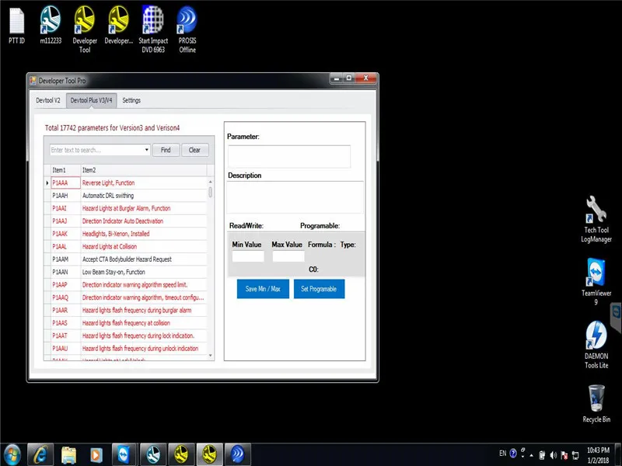Click the parameter list scroll-down arrow
Image resolution: width=622 pixels, height=466 pixels.
pos(210,356)
